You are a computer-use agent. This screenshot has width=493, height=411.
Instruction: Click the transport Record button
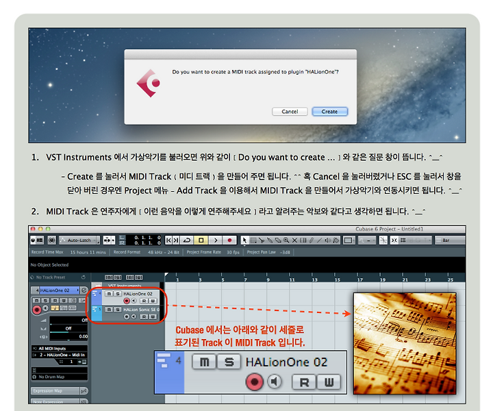click(x=229, y=240)
